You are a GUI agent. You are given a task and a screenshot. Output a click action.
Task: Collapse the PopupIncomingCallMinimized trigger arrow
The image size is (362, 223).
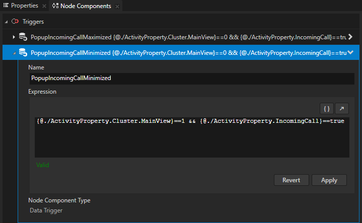pyautogui.click(x=14, y=52)
